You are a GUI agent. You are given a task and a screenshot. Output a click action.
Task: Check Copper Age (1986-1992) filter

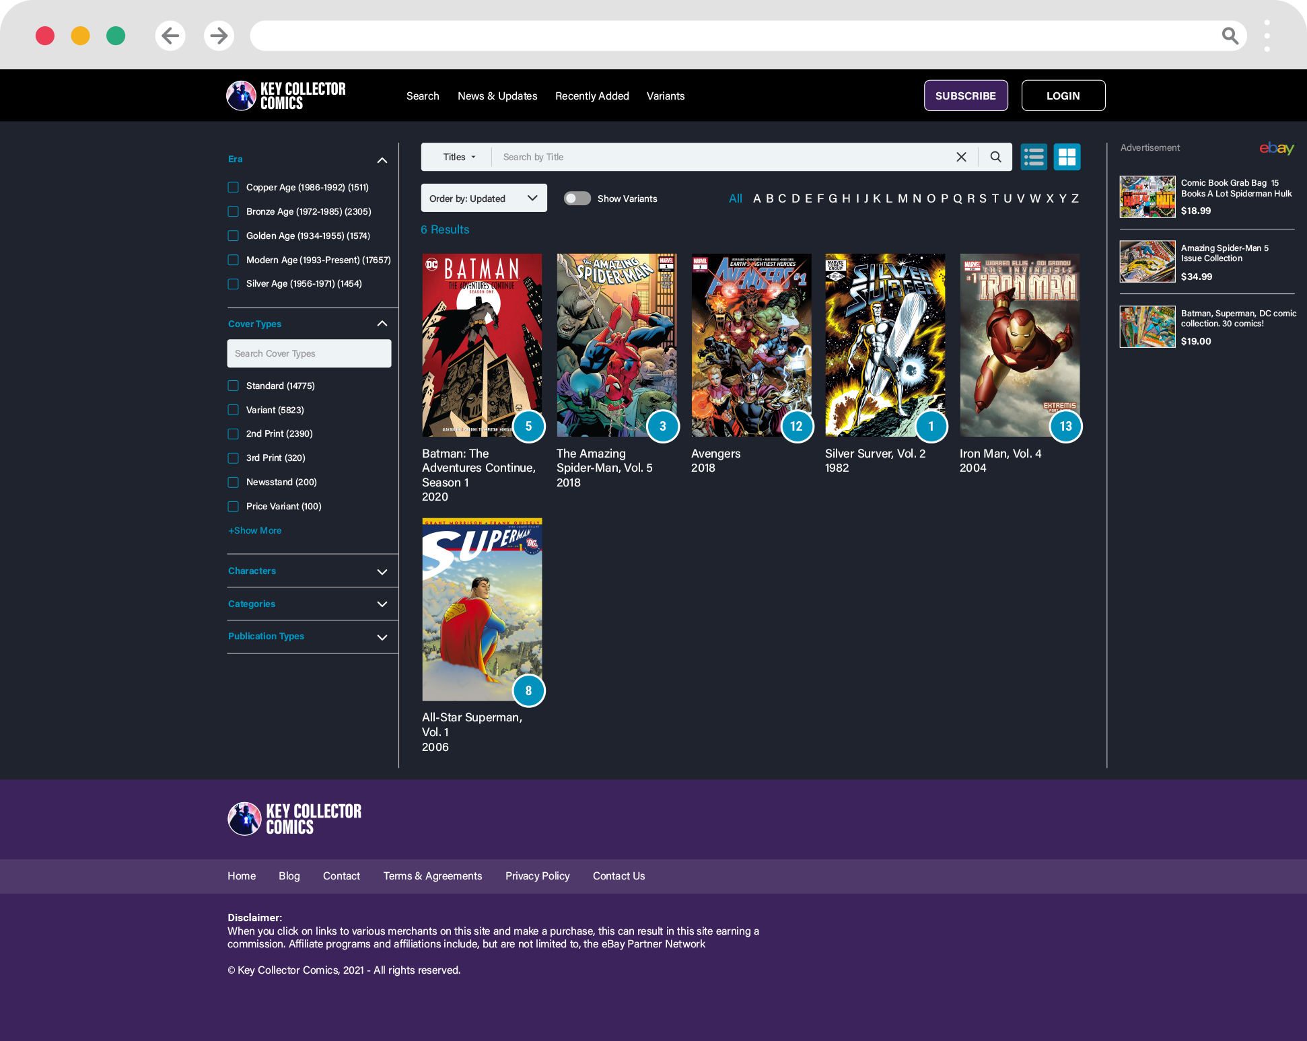(234, 187)
